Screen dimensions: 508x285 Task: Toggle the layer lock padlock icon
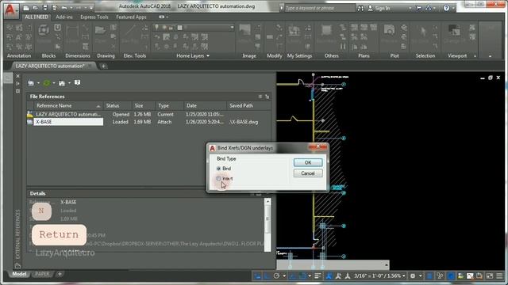(x=171, y=28)
